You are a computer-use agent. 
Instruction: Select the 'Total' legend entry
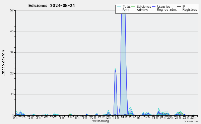127,6
